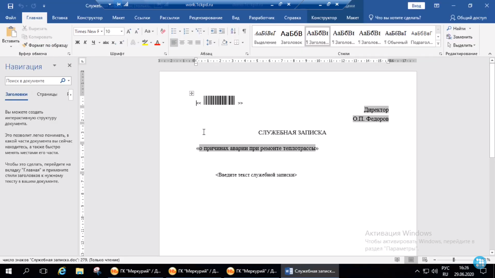This screenshot has width=495, height=278.
Task: Toggle show paragraph marks pilcrow icon
Action: click(x=244, y=32)
